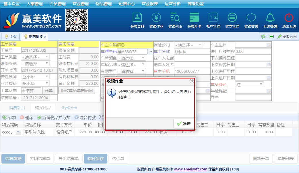Click the www.emeisoft.com footer link
Viewport: 299px width, 173px height.
pos(190,169)
